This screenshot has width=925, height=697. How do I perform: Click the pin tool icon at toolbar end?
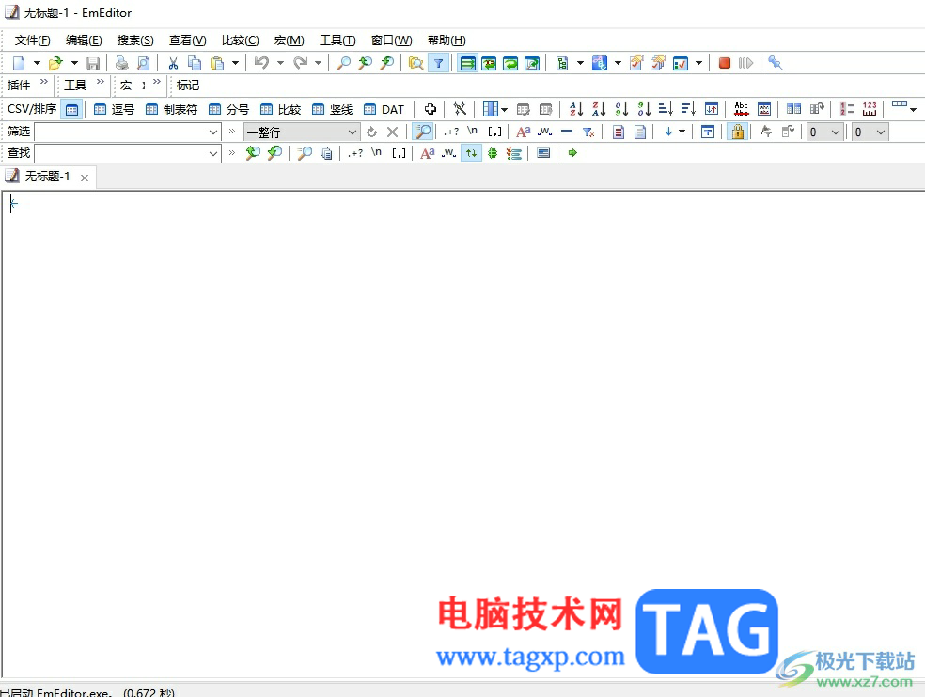pos(776,63)
